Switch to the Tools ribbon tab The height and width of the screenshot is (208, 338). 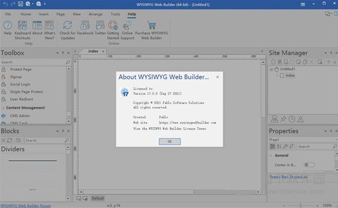pos(115,14)
